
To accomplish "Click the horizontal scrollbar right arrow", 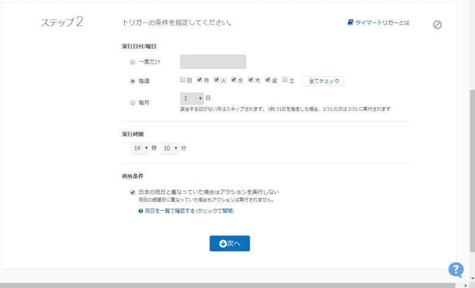I will click(465, 286).
